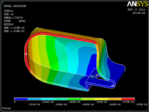Click the legend value .849E-04
149x112 pixels.
(114, 105)
